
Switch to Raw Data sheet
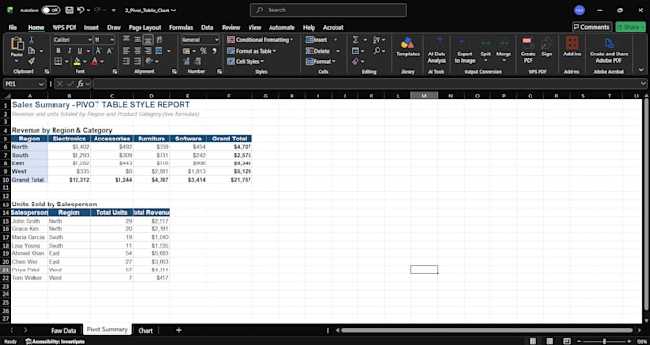63,330
